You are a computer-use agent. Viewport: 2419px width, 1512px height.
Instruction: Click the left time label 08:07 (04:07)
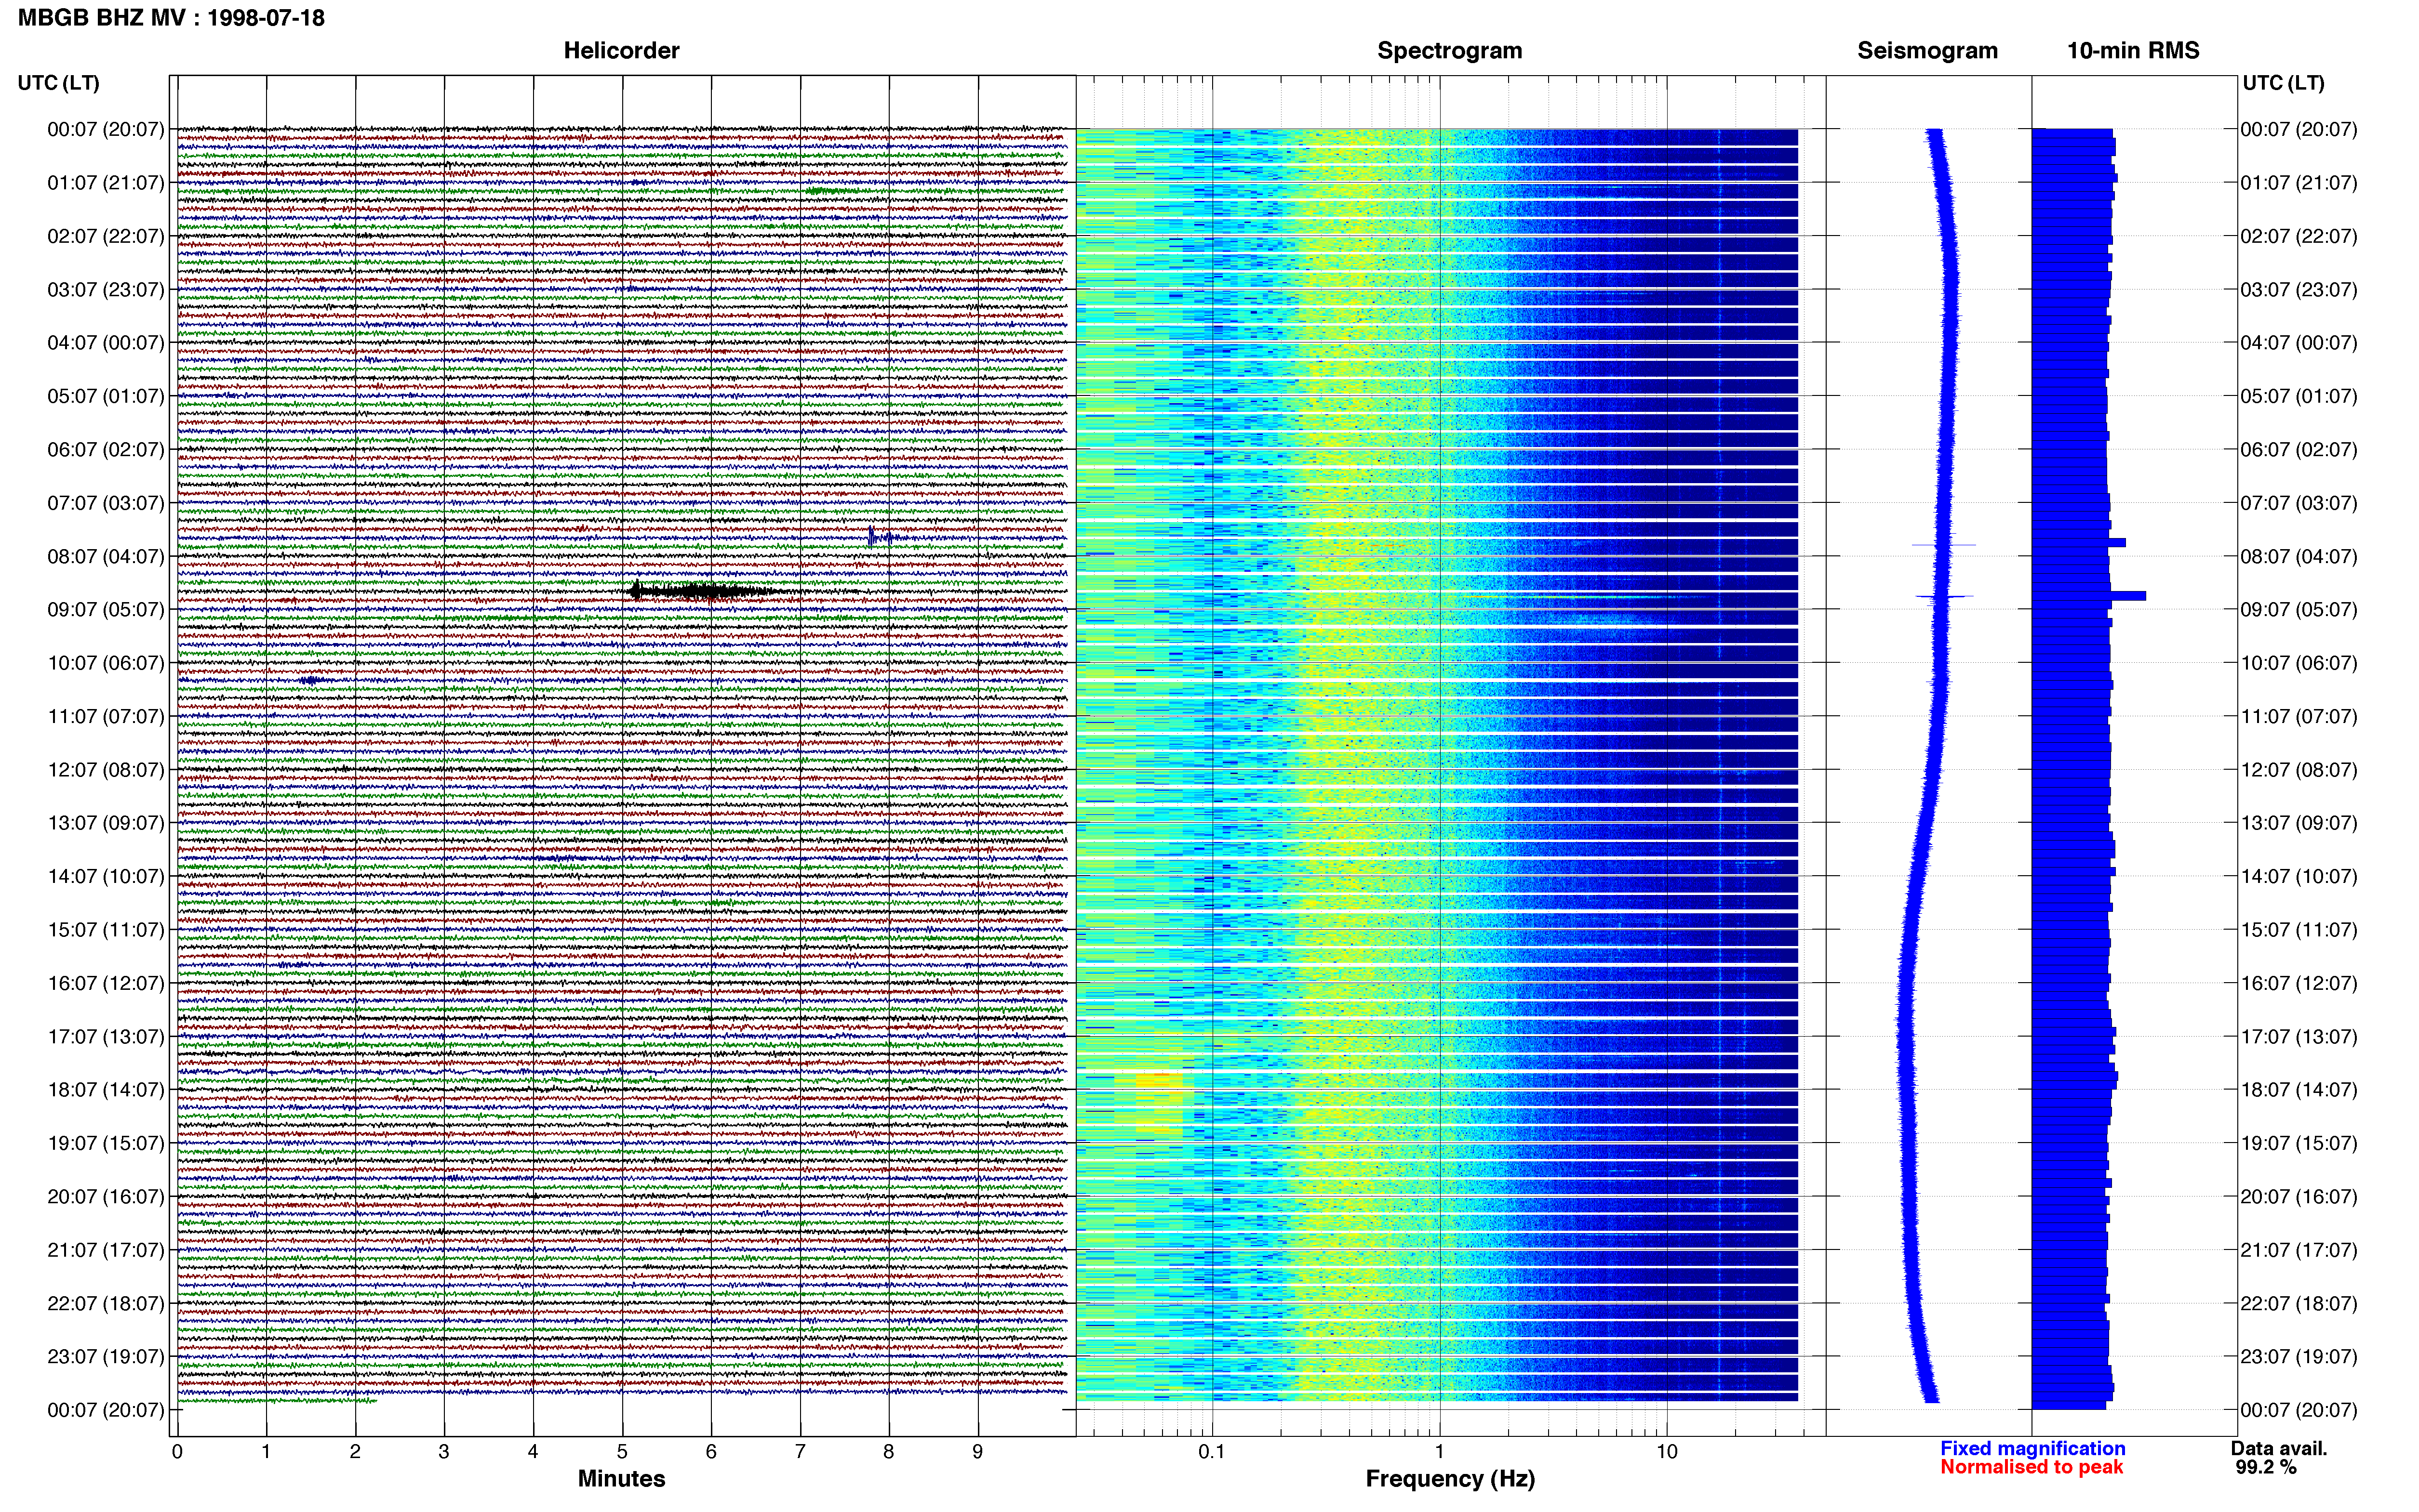(106, 556)
